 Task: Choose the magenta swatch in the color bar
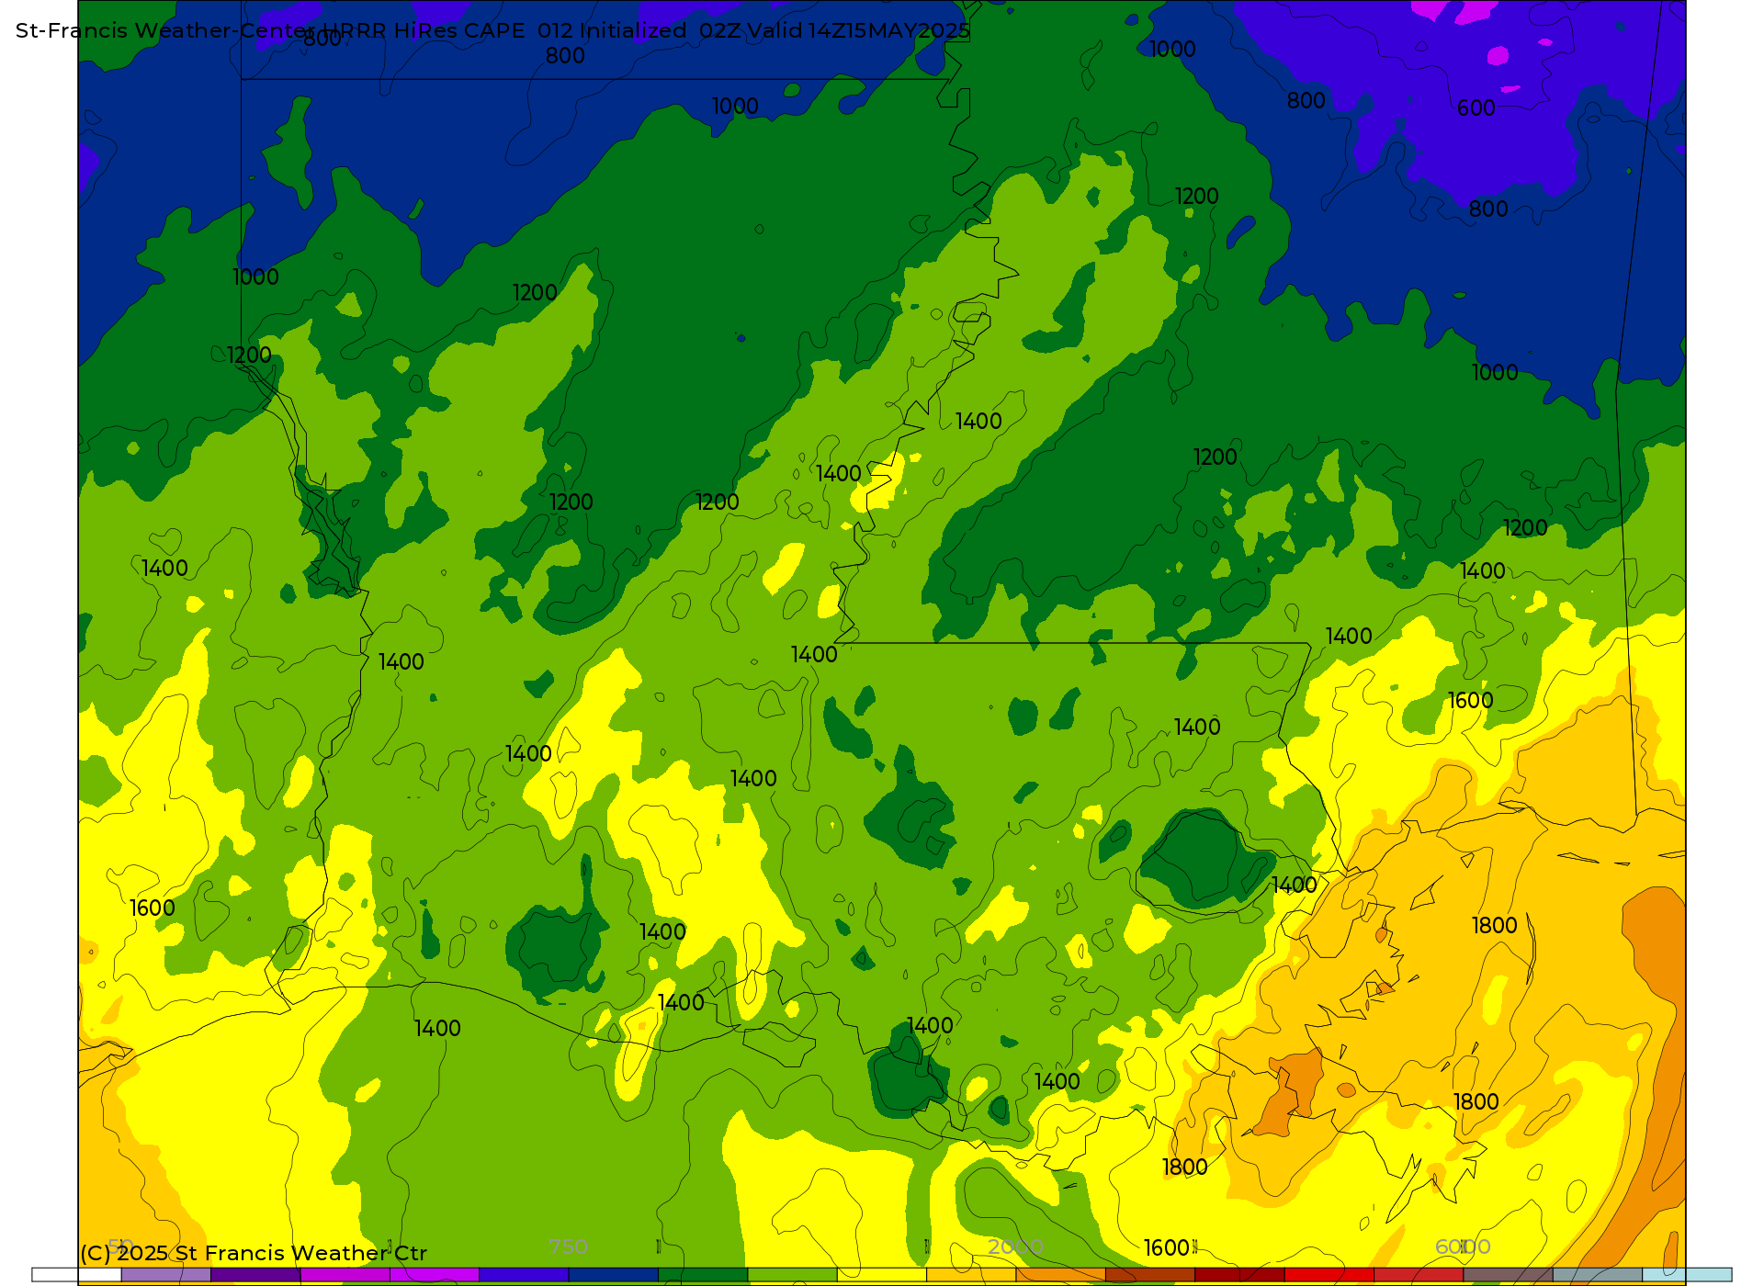click(345, 1275)
